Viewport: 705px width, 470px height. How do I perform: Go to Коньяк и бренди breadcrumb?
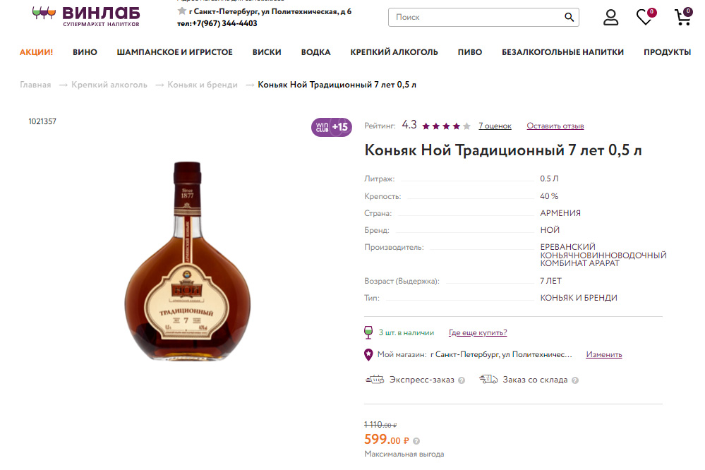pyautogui.click(x=203, y=85)
